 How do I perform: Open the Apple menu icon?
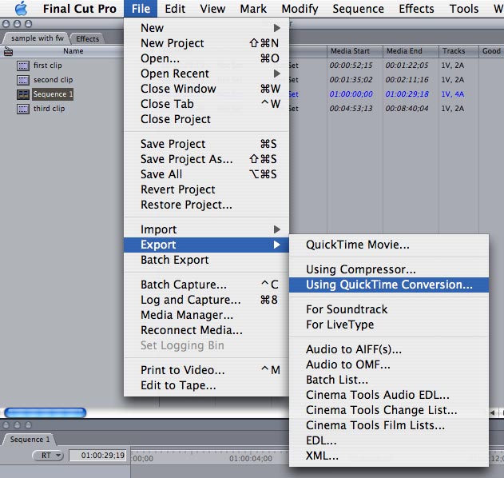pos(22,9)
